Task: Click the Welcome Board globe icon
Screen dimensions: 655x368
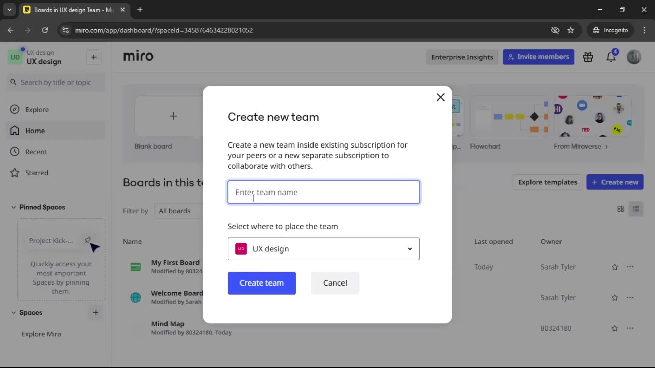Action: 135,297
